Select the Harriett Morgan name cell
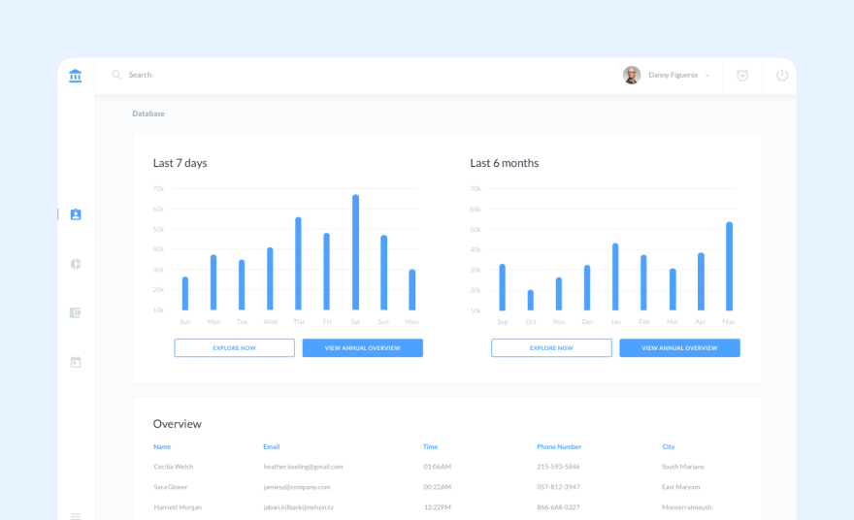 click(x=178, y=507)
